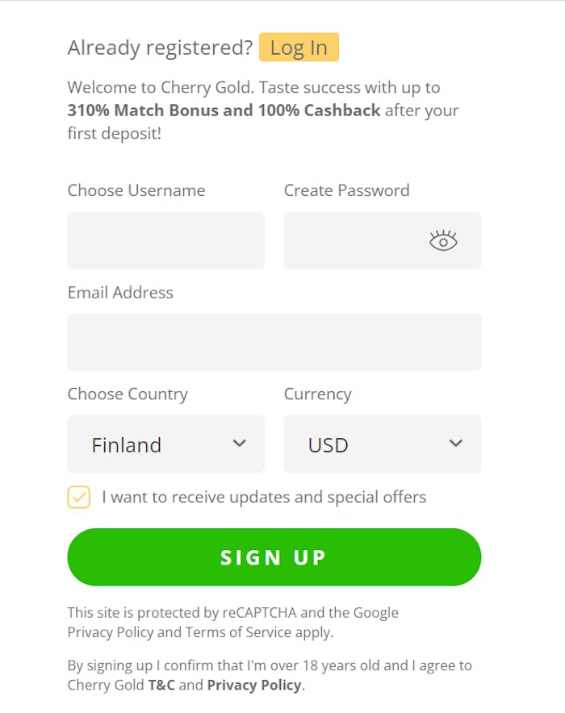Uncheck the updates and special offers checkbox
The height and width of the screenshot is (713, 565).
(x=79, y=497)
